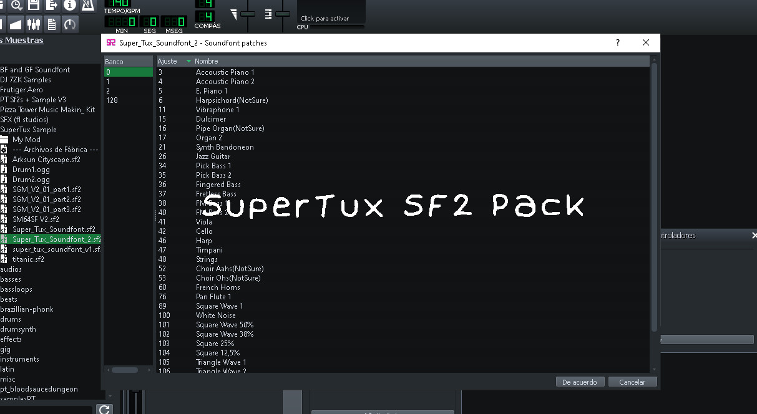The image size is (757, 414).
Task: Expand the instruments folder
Action: point(21,359)
